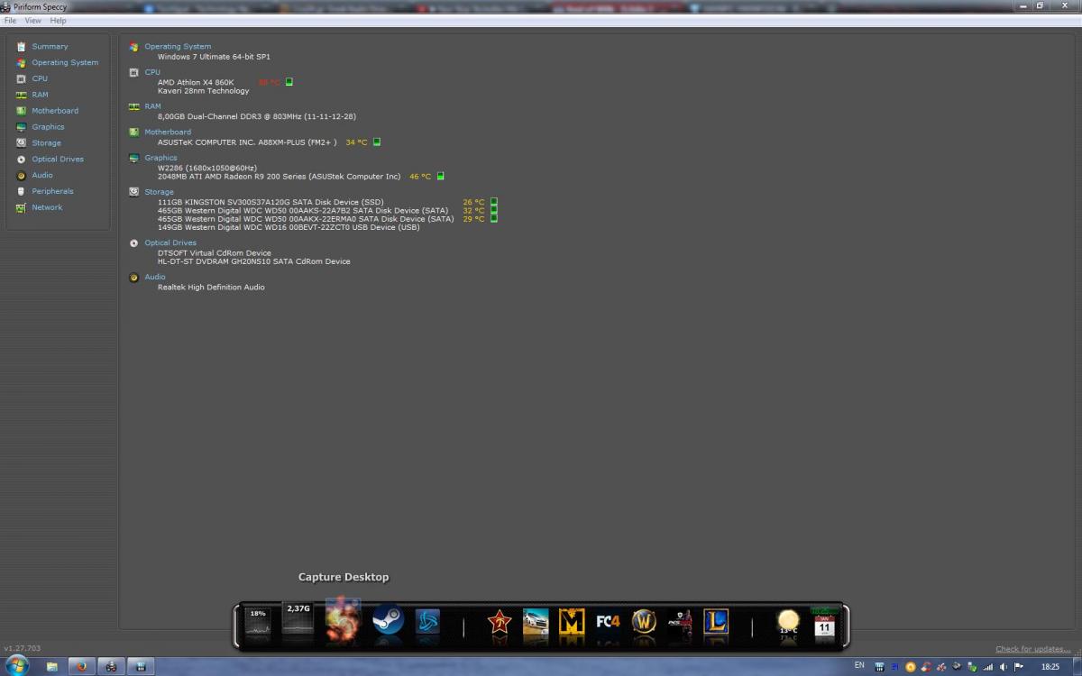
Task: Click the monitor icon beside Graphics heading
Action: (x=133, y=158)
